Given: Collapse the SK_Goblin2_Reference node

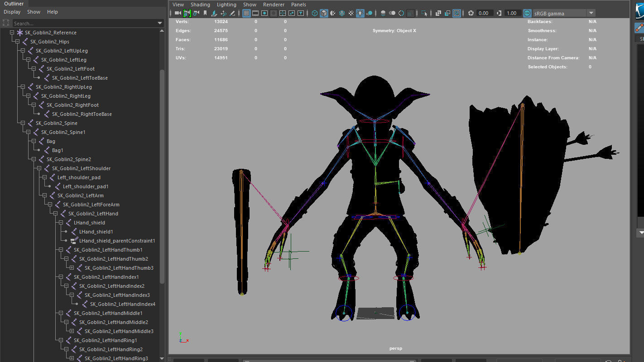Looking at the screenshot, I should point(12,33).
